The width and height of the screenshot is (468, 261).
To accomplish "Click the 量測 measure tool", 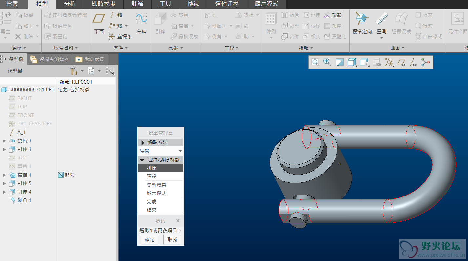I will 382,23.
